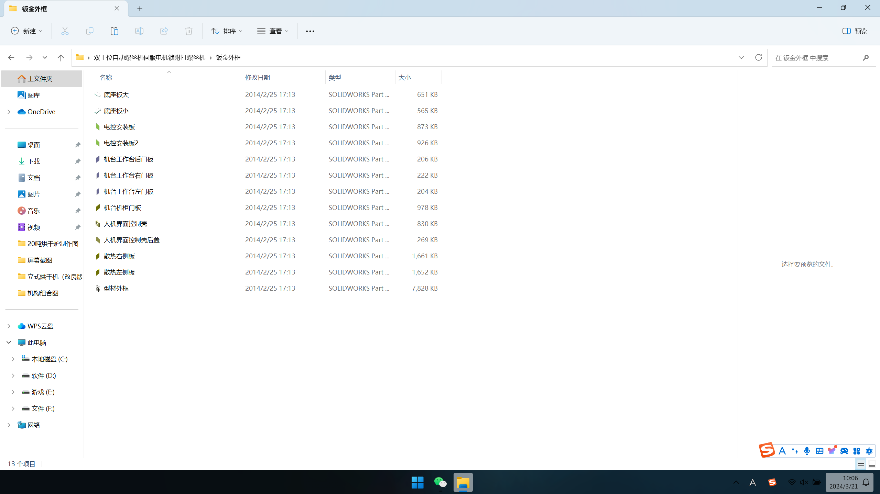Refresh the current folder view
Image resolution: width=880 pixels, height=494 pixels.
coord(758,57)
